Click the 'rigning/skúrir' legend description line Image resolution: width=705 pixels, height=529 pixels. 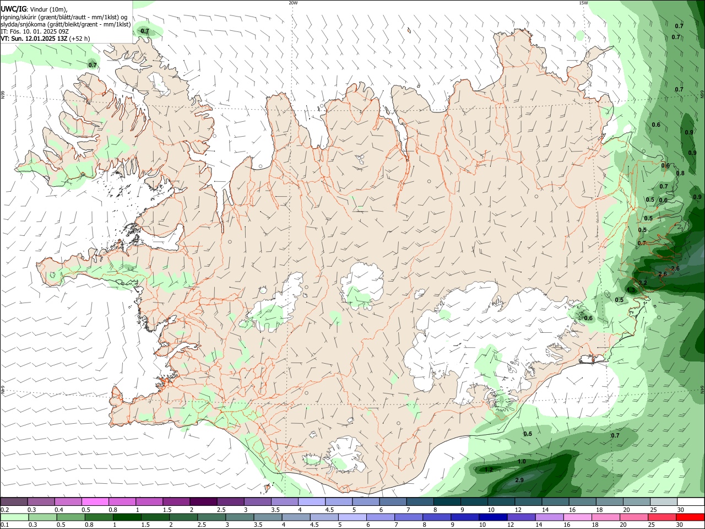click(64, 17)
